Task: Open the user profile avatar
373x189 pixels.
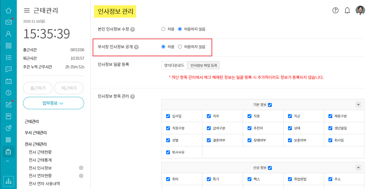Action: (360, 10)
